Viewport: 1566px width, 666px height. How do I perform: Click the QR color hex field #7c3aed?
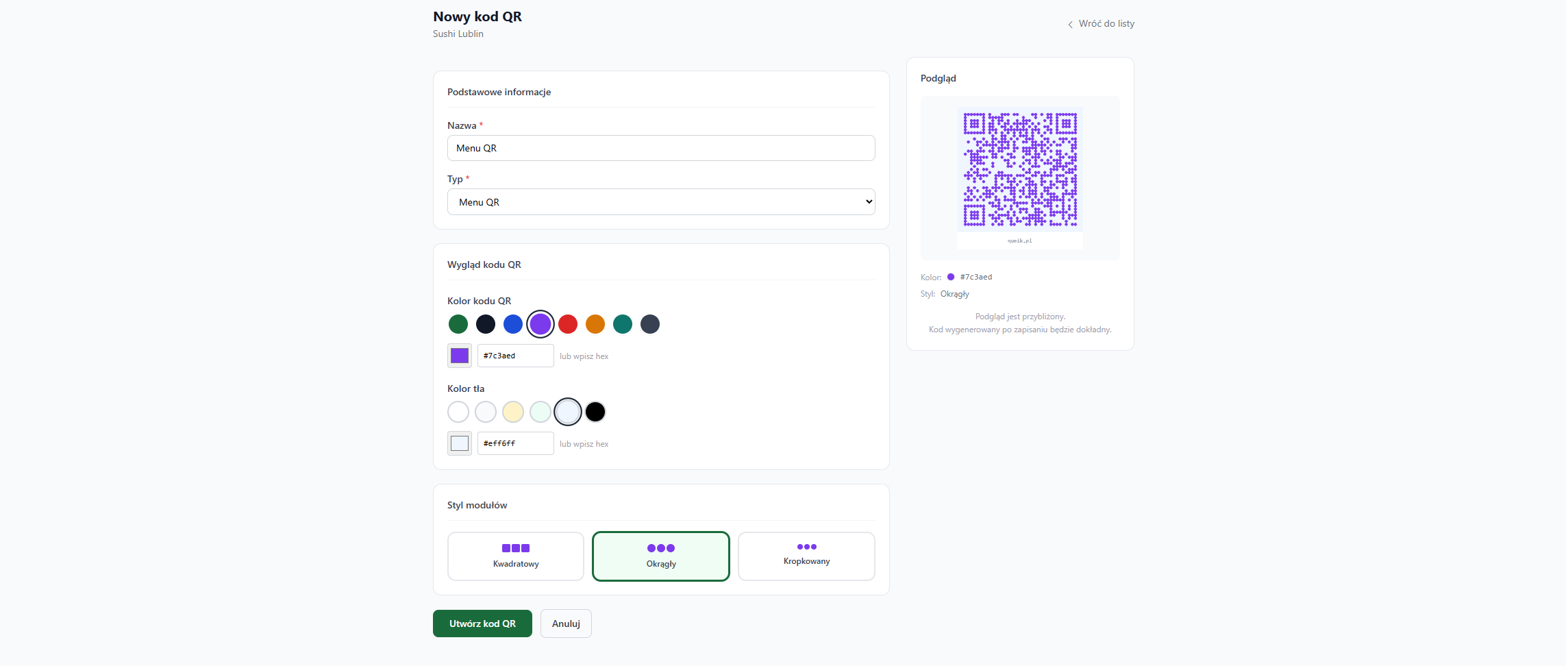[516, 356]
